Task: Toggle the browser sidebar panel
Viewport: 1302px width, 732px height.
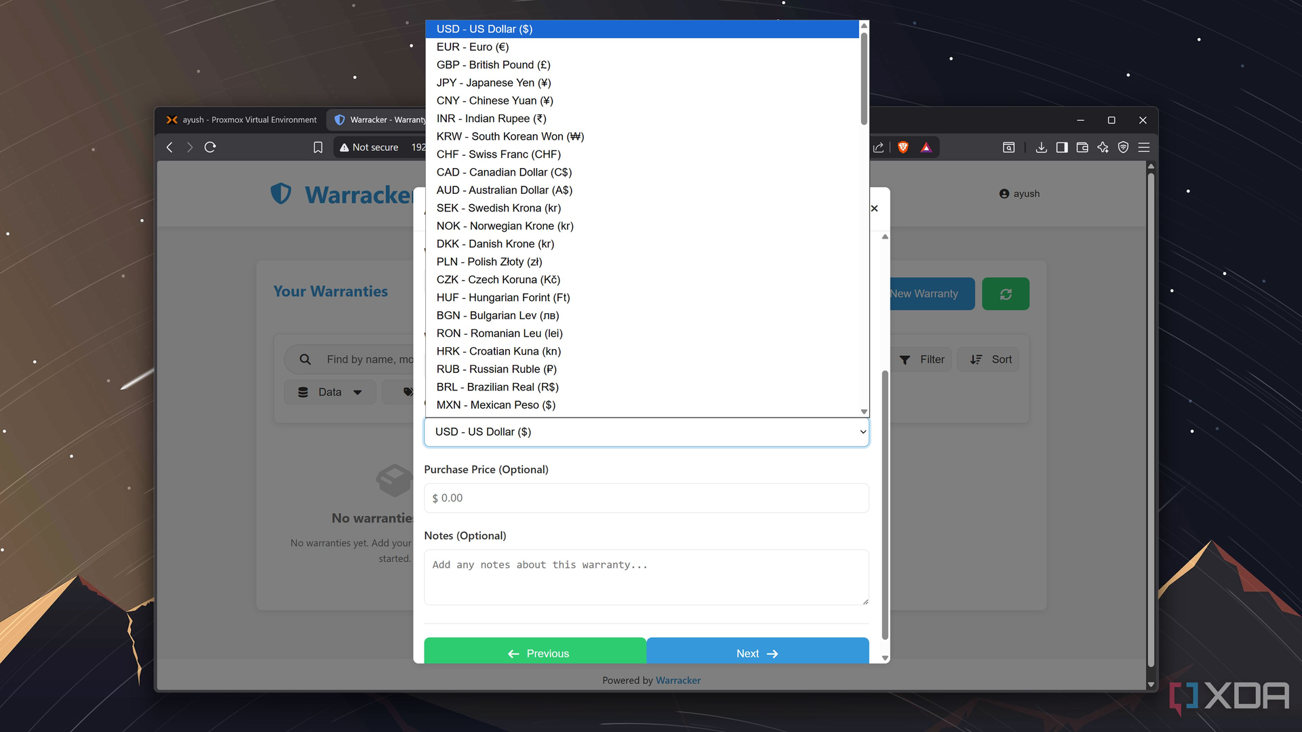Action: tap(1062, 147)
